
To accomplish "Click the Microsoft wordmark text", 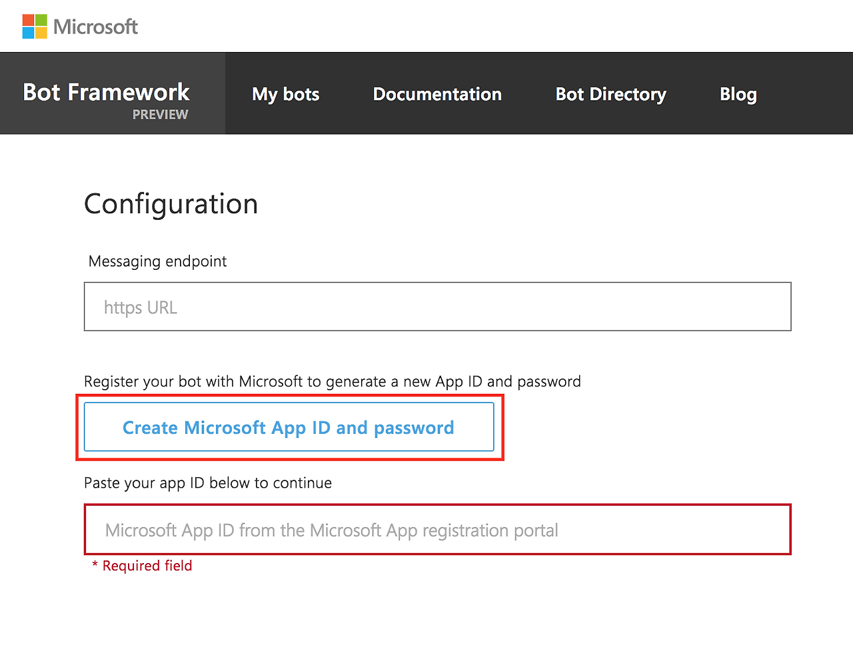I will point(95,27).
